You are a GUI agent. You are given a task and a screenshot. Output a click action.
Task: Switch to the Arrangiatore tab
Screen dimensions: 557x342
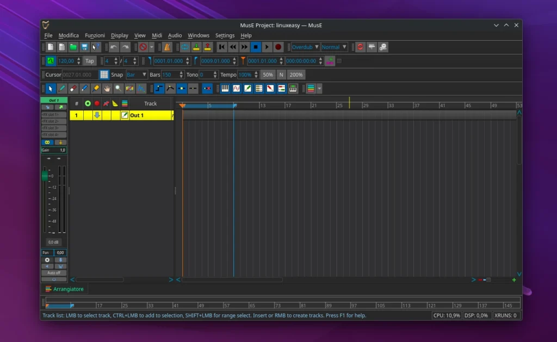pos(65,289)
